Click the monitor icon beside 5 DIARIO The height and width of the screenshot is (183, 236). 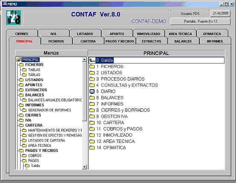92,91
